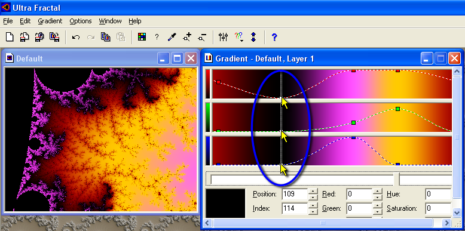Click the color grid palette icon
Viewport: 465px width, 231px height.
(142, 37)
